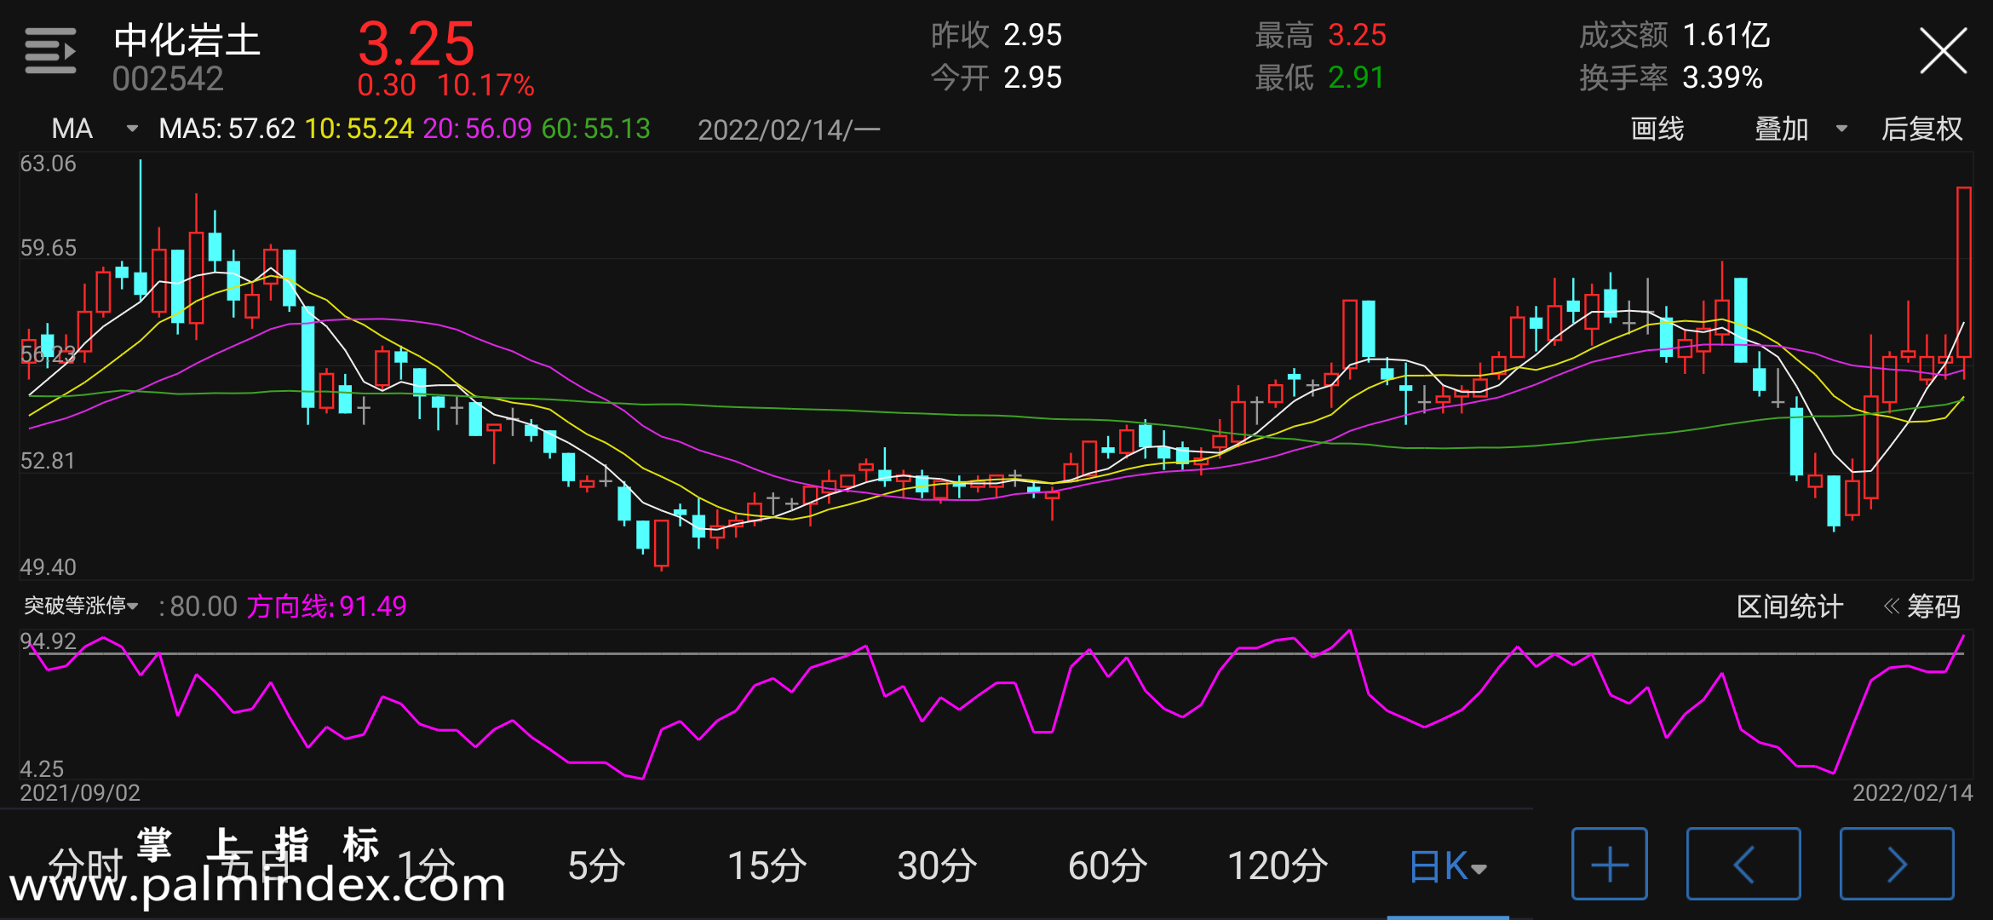This screenshot has width=1993, height=920.
Task: Show the 筹码 chip distribution panel
Action: click(1922, 607)
